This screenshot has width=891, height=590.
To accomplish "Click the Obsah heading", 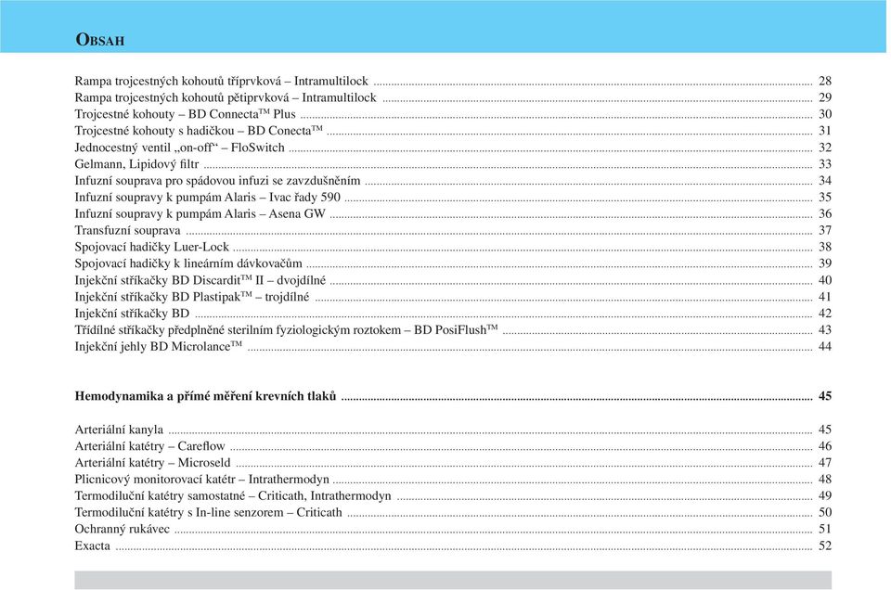I will click(x=100, y=39).
